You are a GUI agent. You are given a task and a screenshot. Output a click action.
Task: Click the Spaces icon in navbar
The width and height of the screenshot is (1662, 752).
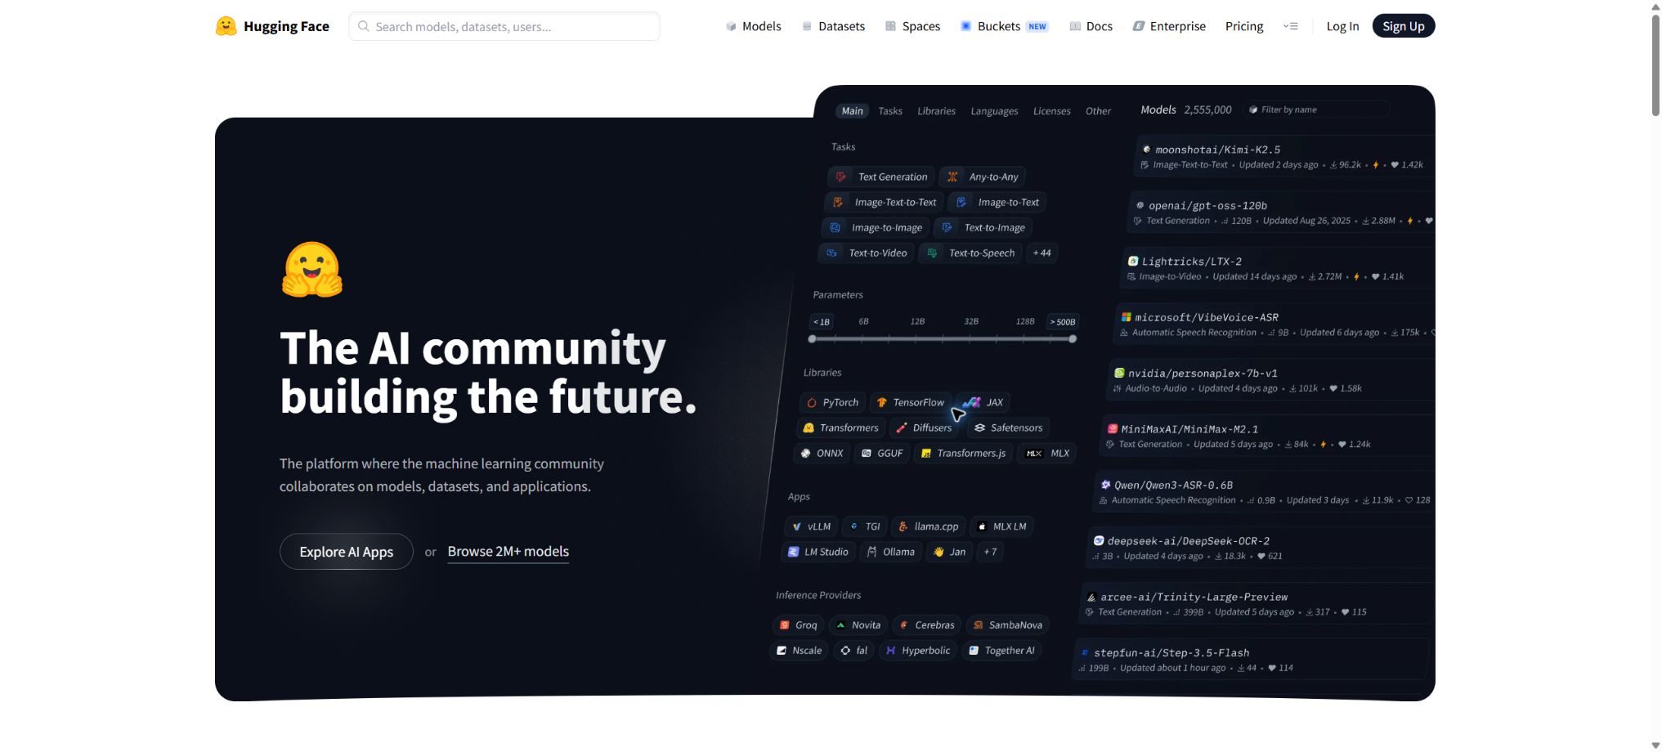890,26
